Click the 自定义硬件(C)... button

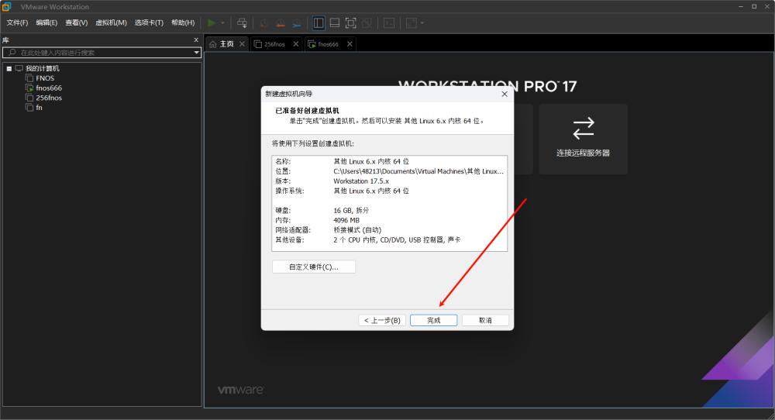(314, 267)
